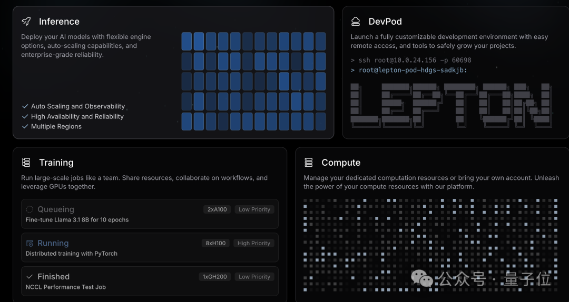Click the Finished checkmark status icon
The height and width of the screenshot is (302, 569).
tap(30, 277)
